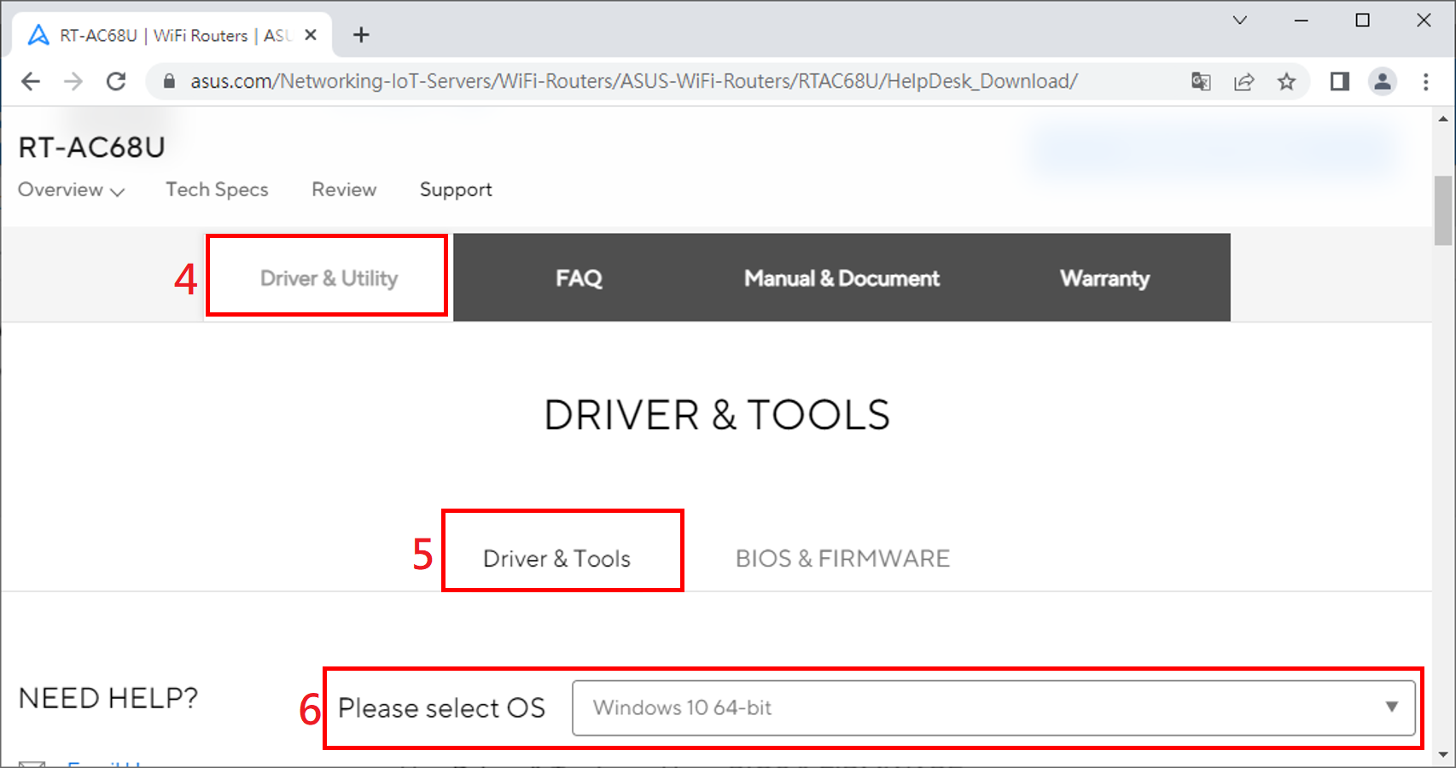
Task: Click the address bar URL
Action: (633, 82)
